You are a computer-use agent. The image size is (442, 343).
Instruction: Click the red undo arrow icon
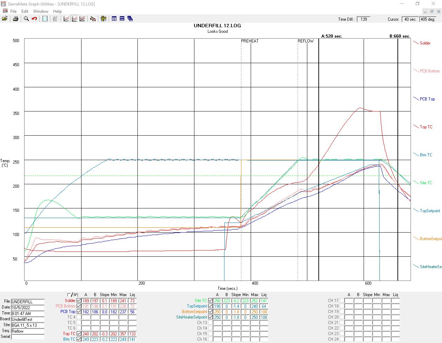pyautogui.click(x=34, y=19)
